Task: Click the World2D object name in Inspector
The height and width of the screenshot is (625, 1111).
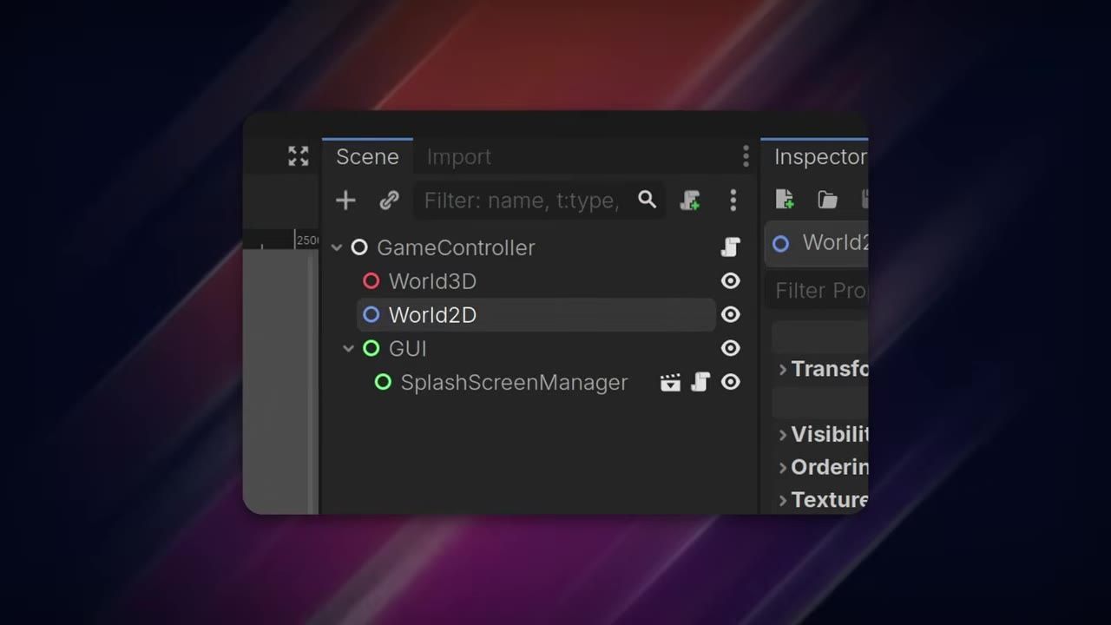Action: (835, 242)
